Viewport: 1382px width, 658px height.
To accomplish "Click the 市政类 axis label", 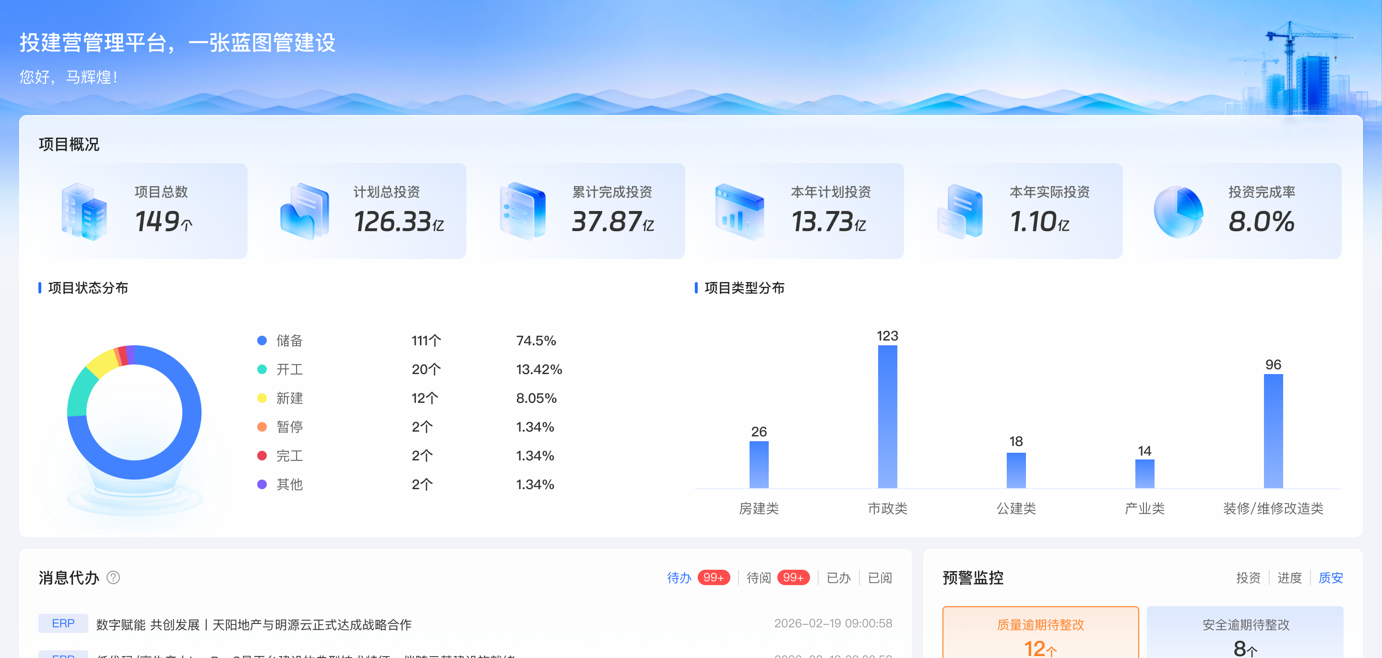I will point(887,508).
